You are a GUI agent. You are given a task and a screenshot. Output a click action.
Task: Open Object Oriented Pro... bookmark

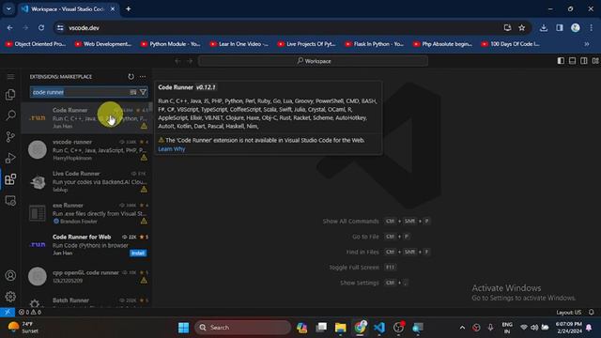pyautogui.click(x=36, y=44)
